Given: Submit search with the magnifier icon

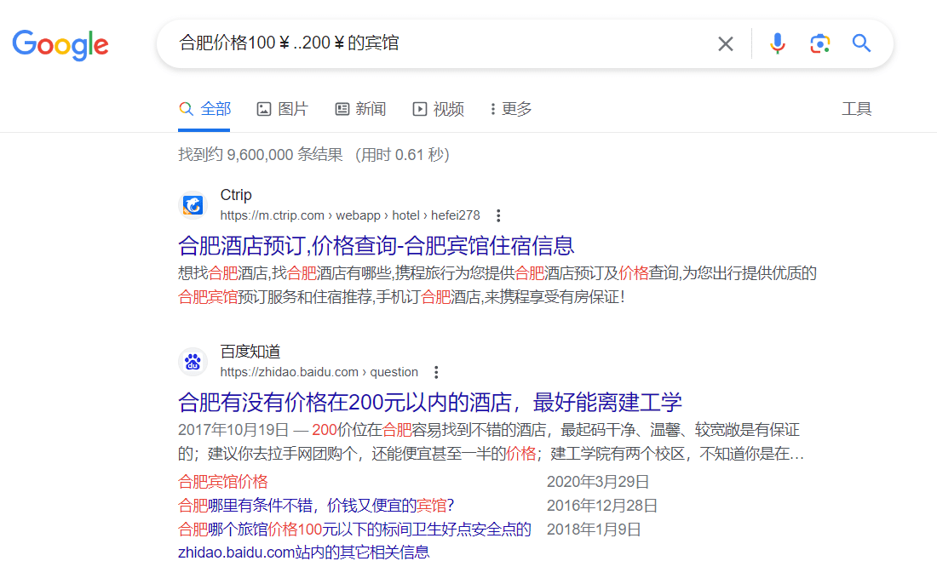Looking at the screenshot, I should point(861,43).
